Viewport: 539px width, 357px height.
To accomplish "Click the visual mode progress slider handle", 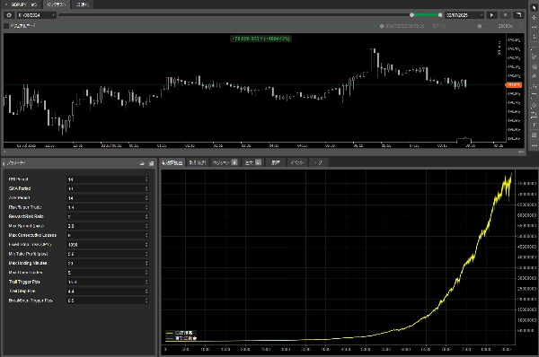I will tap(382, 26).
